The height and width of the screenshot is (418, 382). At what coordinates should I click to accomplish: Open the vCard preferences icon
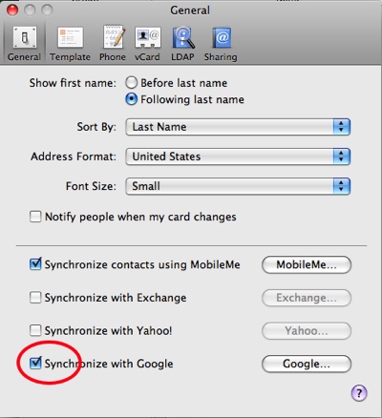(147, 44)
